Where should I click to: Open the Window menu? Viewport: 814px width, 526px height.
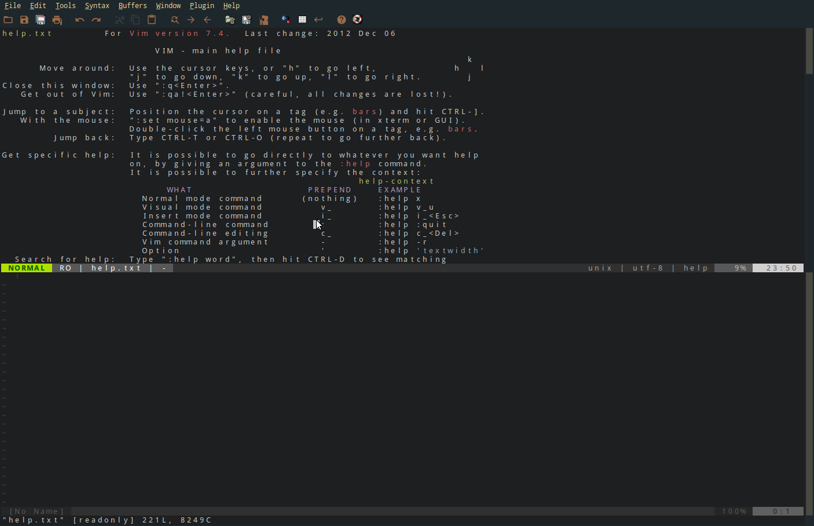pyautogui.click(x=168, y=5)
